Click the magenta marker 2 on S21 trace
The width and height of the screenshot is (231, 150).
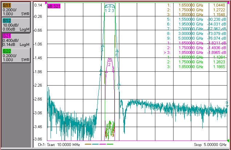tap(109, 60)
